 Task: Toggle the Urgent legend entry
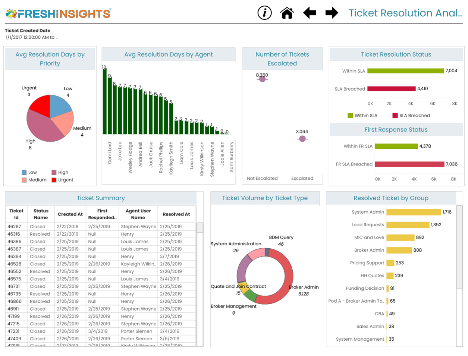click(x=62, y=180)
